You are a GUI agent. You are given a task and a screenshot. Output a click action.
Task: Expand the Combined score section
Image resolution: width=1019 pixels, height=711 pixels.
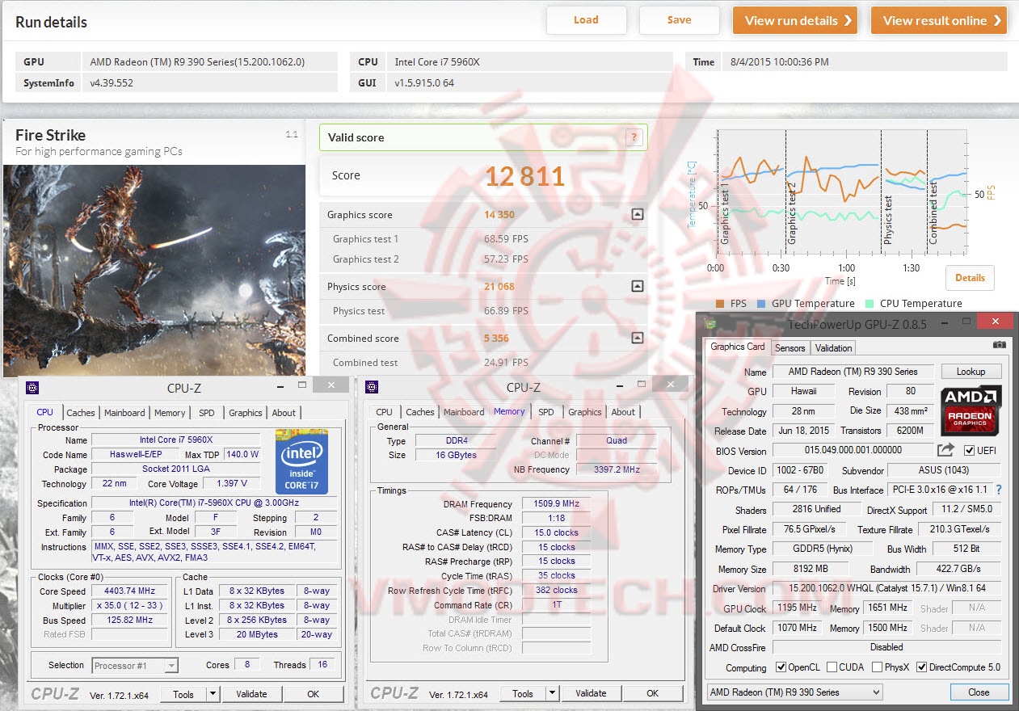pos(637,338)
